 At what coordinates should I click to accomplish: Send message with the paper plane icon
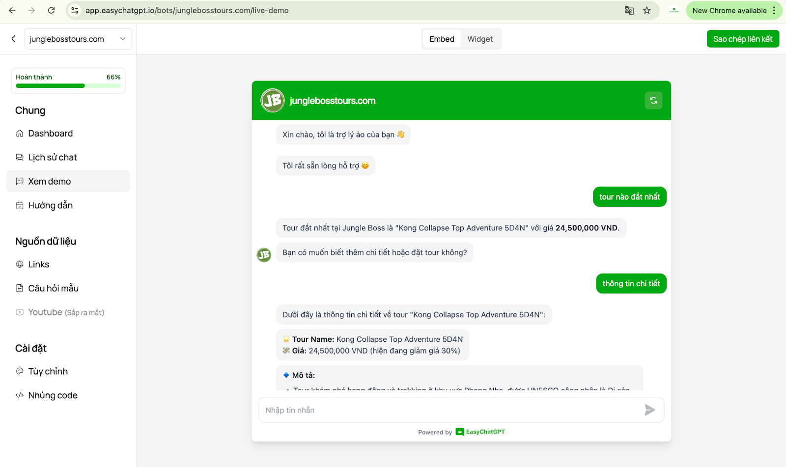point(649,410)
